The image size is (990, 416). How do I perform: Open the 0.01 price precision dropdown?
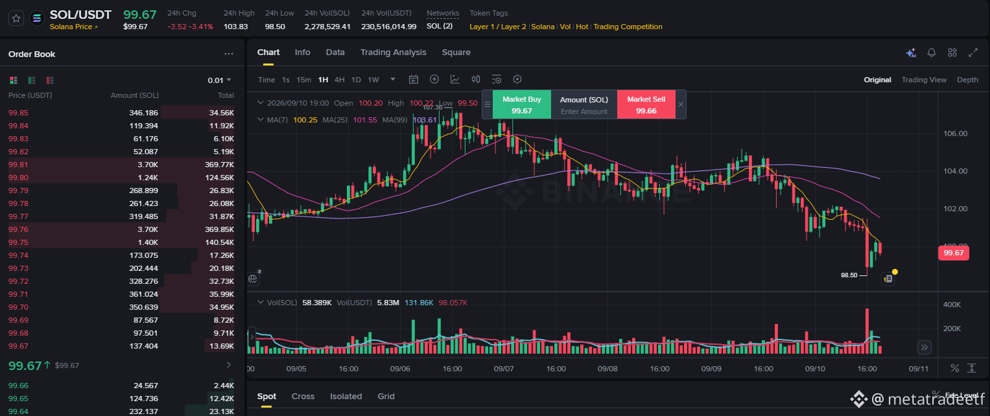pos(220,80)
